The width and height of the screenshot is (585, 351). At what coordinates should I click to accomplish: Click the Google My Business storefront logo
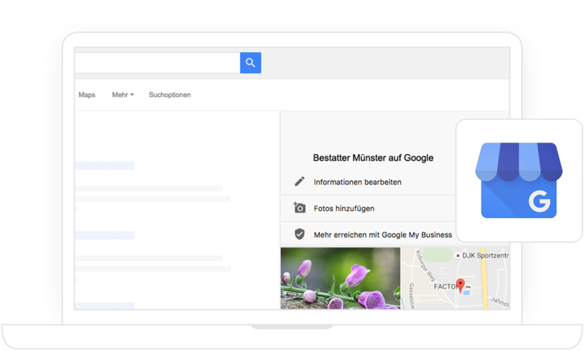pyautogui.click(x=519, y=180)
